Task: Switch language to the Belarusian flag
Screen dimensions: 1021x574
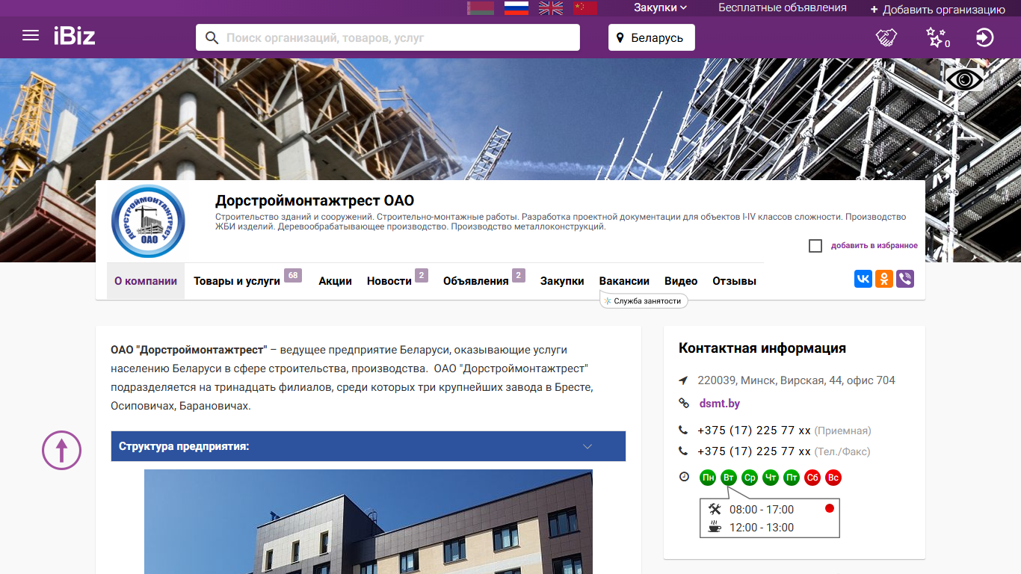Action: (481, 8)
